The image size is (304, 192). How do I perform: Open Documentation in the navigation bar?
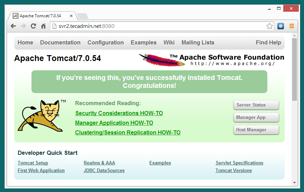coord(60,42)
